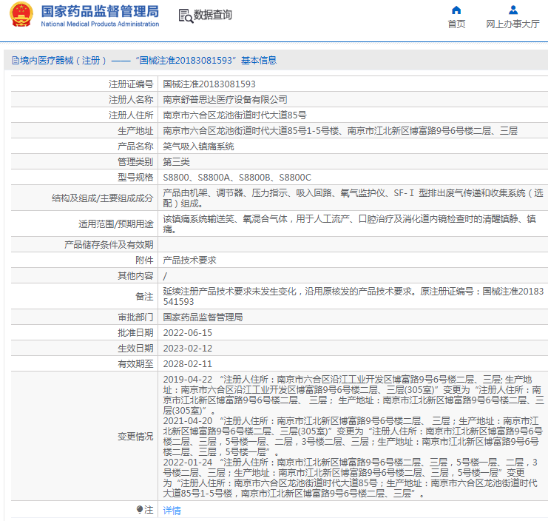Image resolution: width=548 pixels, height=521 pixels.
Task: Go to 首页 text link
Action: coord(456,24)
